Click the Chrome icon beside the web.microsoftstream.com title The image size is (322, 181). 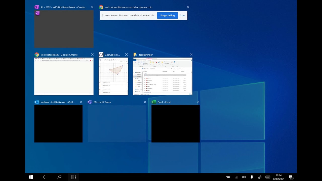point(101,7)
